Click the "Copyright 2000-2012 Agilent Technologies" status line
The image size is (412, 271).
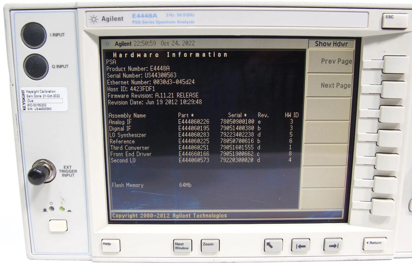170,216
